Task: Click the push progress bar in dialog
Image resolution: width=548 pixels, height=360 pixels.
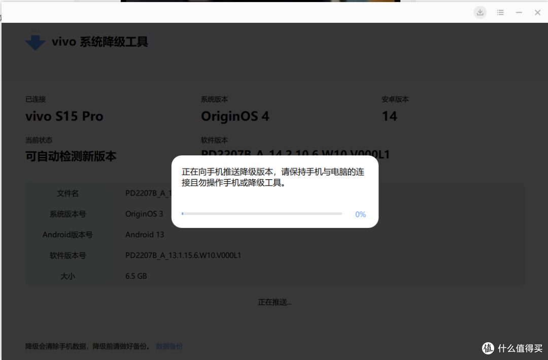Action: coord(262,213)
